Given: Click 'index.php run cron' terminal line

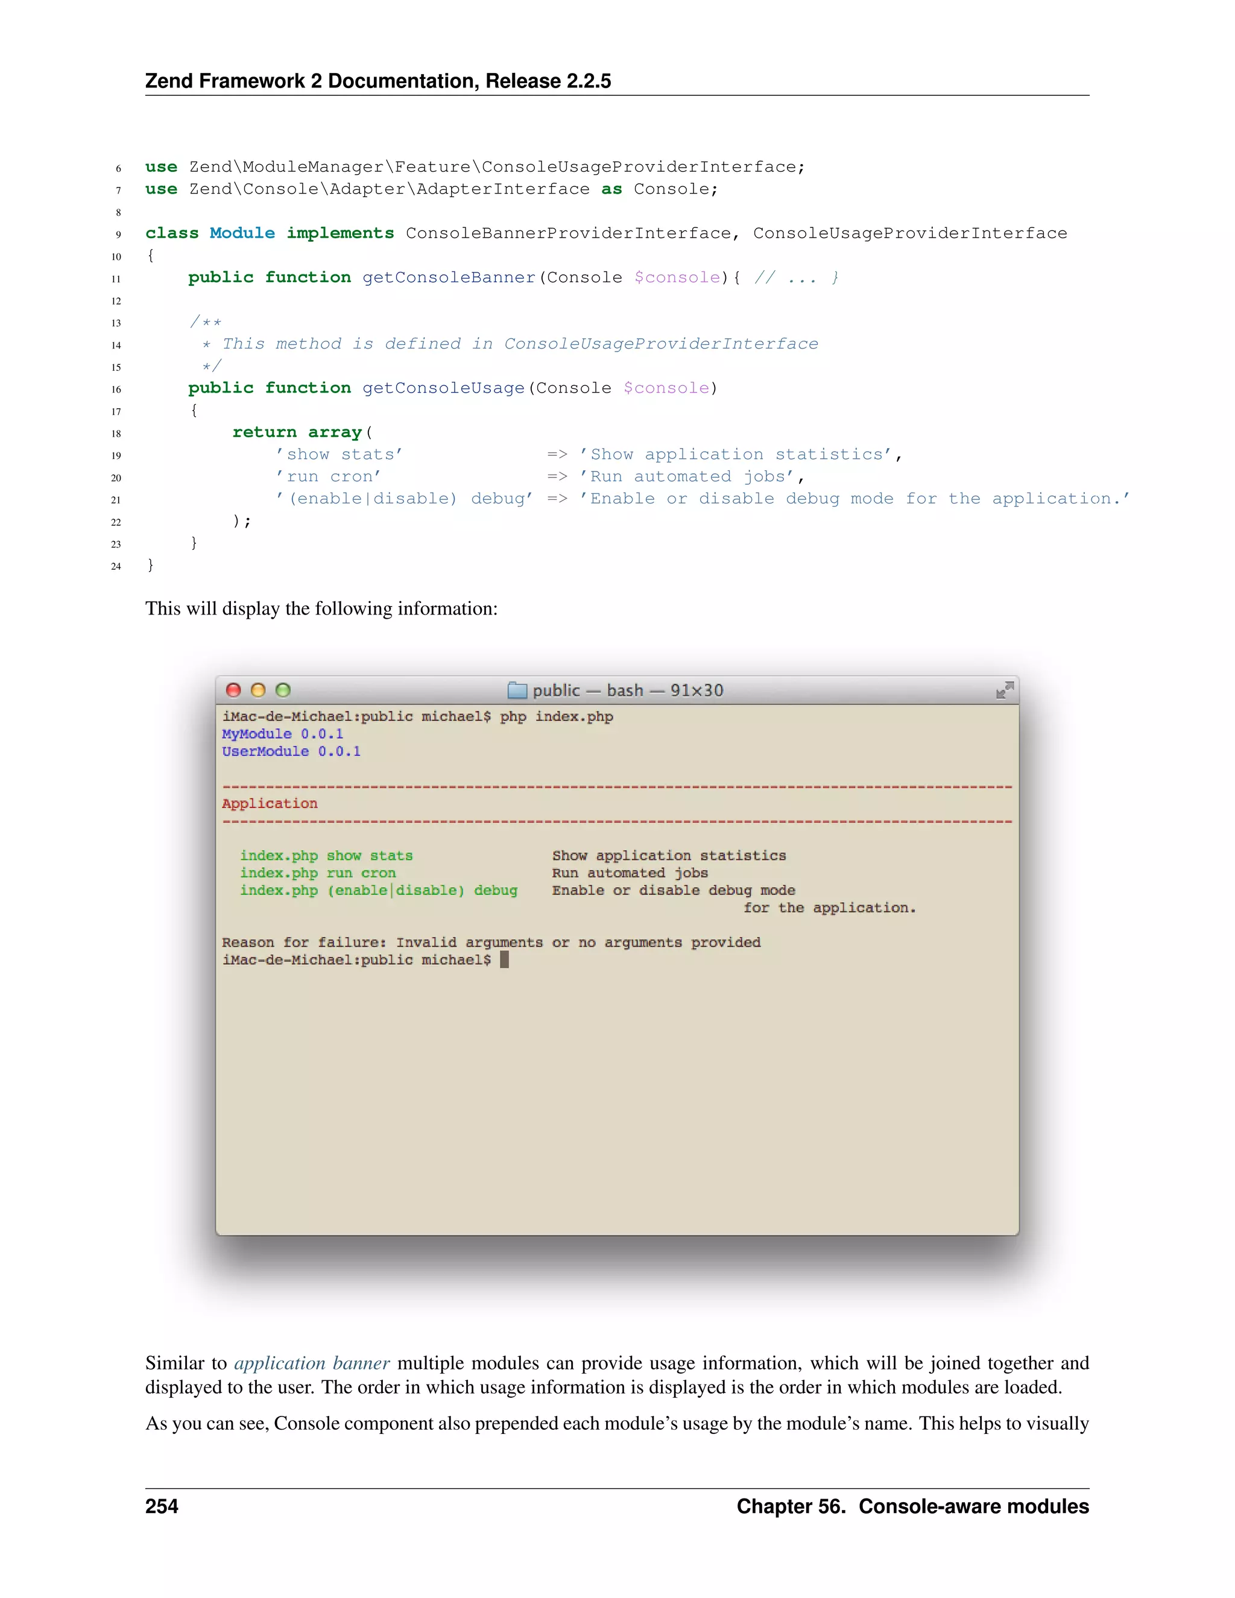Looking at the screenshot, I should point(318,873).
